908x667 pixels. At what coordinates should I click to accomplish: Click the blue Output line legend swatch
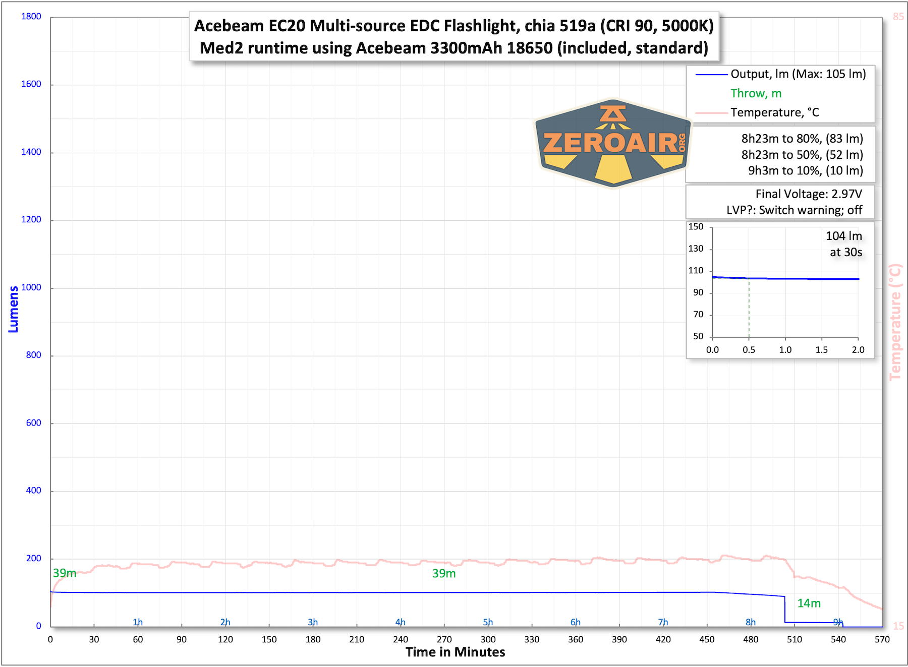click(711, 75)
